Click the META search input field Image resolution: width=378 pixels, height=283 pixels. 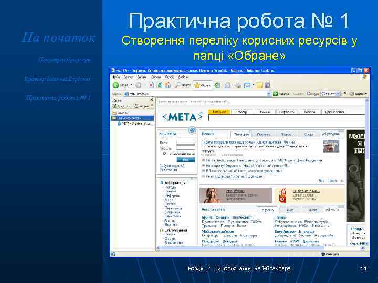tap(287, 118)
